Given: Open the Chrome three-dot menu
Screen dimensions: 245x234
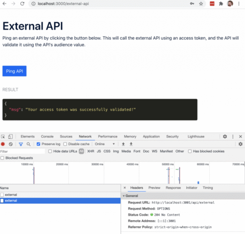Looking at the screenshot, I should click(239, 4).
